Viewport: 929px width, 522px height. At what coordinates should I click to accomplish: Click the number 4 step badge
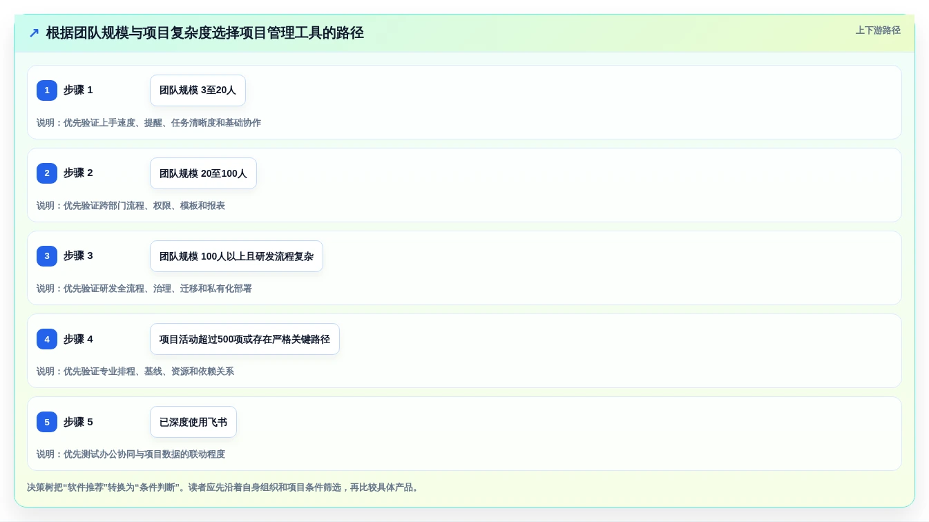pyautogui.click(x=47, y=339)
